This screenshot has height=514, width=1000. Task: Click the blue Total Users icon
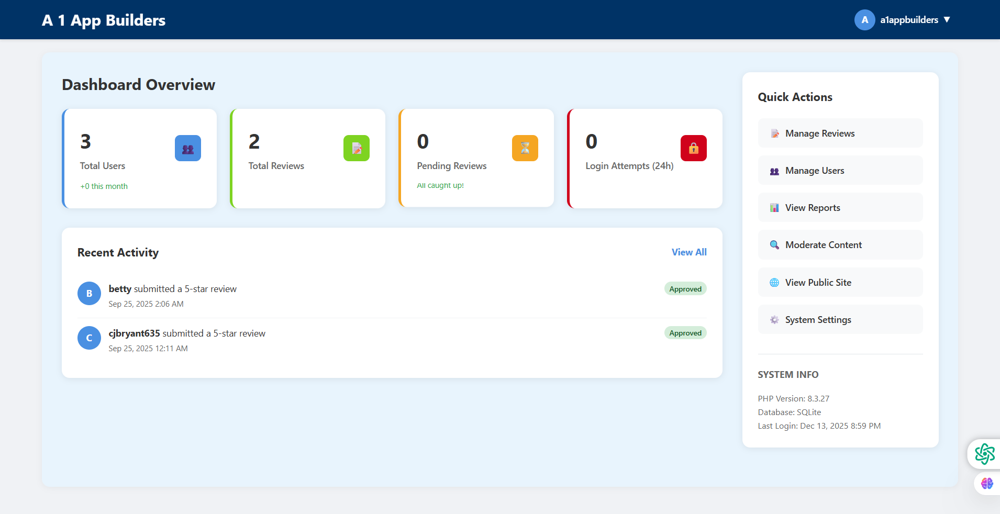[x=187, y=148]
